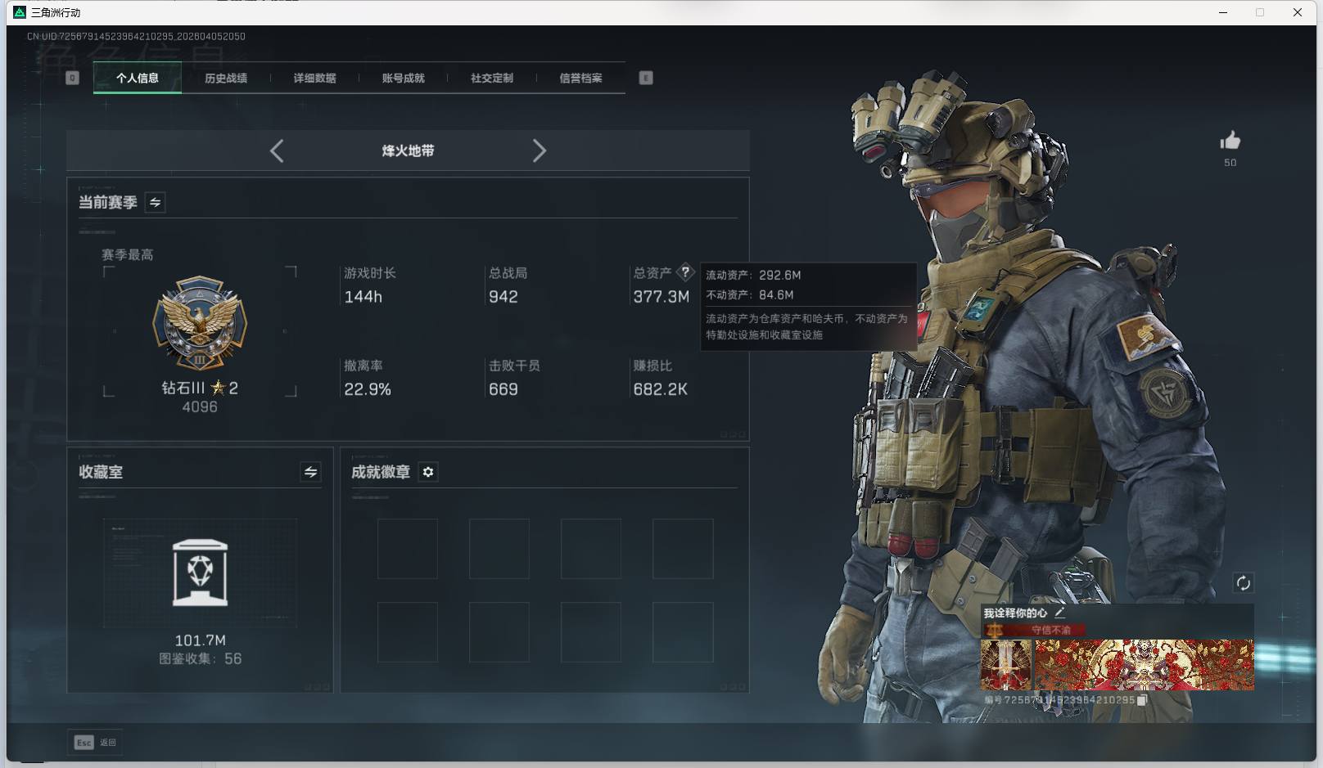
Task: Open the 收藏室 showcase cabinet icon
Action: pyautogui.click(x=201, y=573)
